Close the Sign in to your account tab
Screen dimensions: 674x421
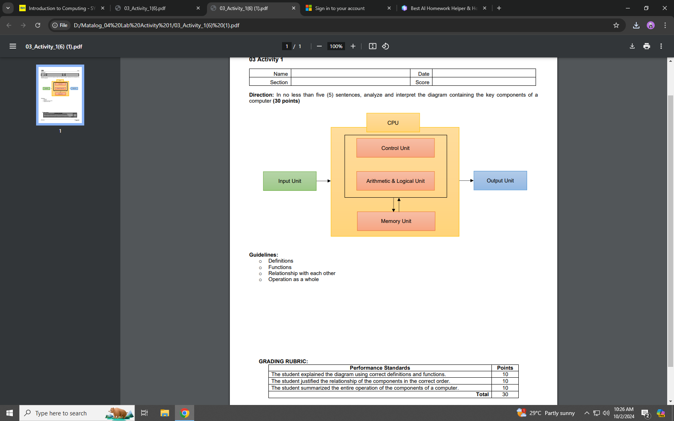point(389,8)
